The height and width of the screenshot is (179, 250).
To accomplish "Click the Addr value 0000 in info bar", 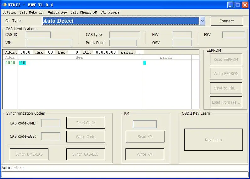I will (x=25, y=52).
